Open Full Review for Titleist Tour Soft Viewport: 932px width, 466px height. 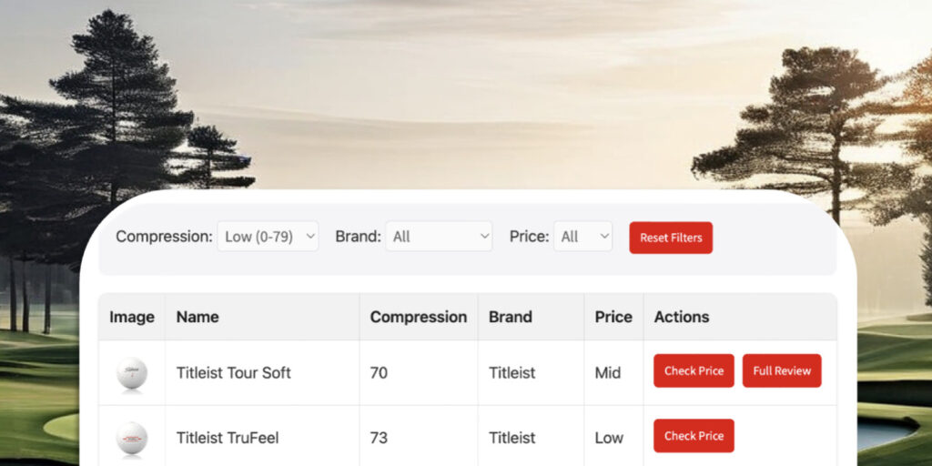pos(782,371)
